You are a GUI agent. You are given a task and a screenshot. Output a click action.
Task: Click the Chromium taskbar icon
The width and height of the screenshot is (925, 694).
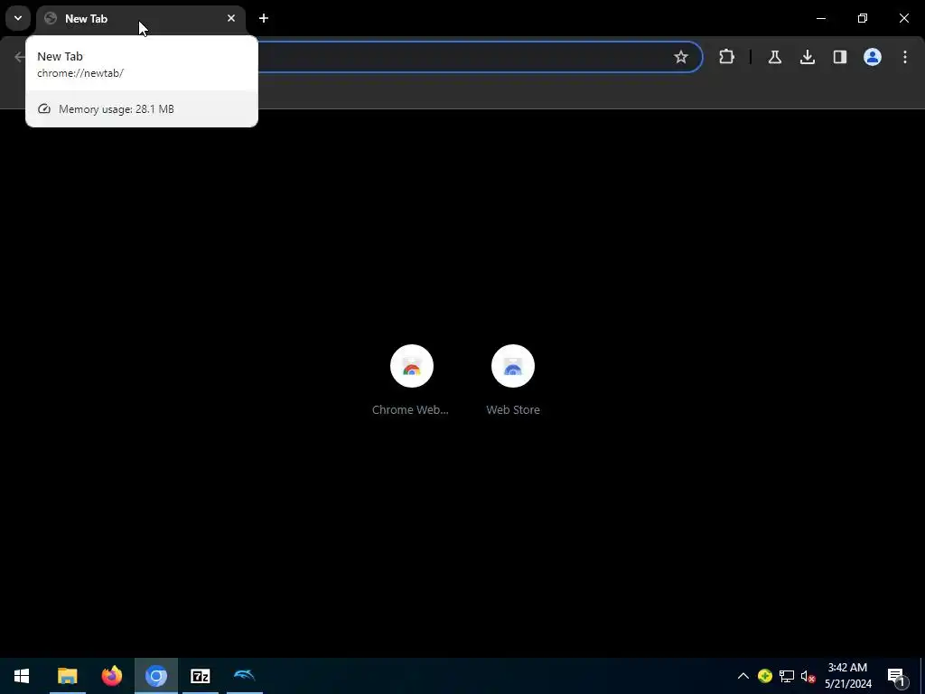[x=155, y=676]
